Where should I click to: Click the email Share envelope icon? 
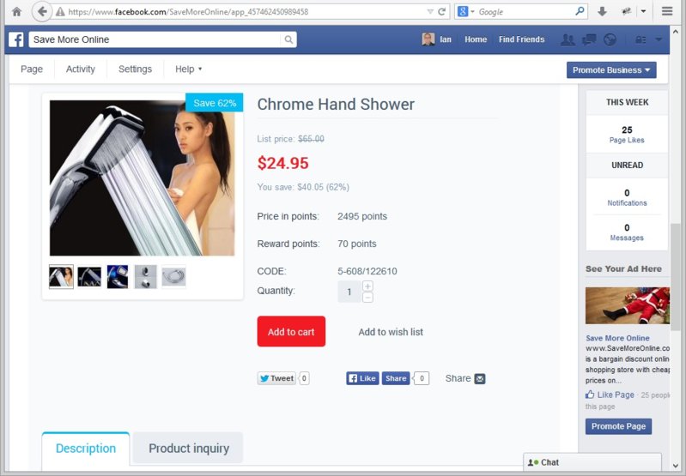tap(480, 378)
